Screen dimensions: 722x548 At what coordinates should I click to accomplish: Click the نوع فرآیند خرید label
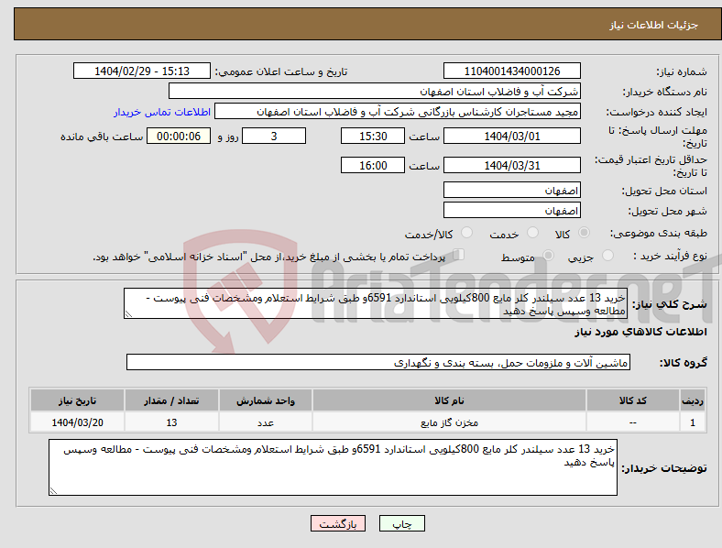670,256
